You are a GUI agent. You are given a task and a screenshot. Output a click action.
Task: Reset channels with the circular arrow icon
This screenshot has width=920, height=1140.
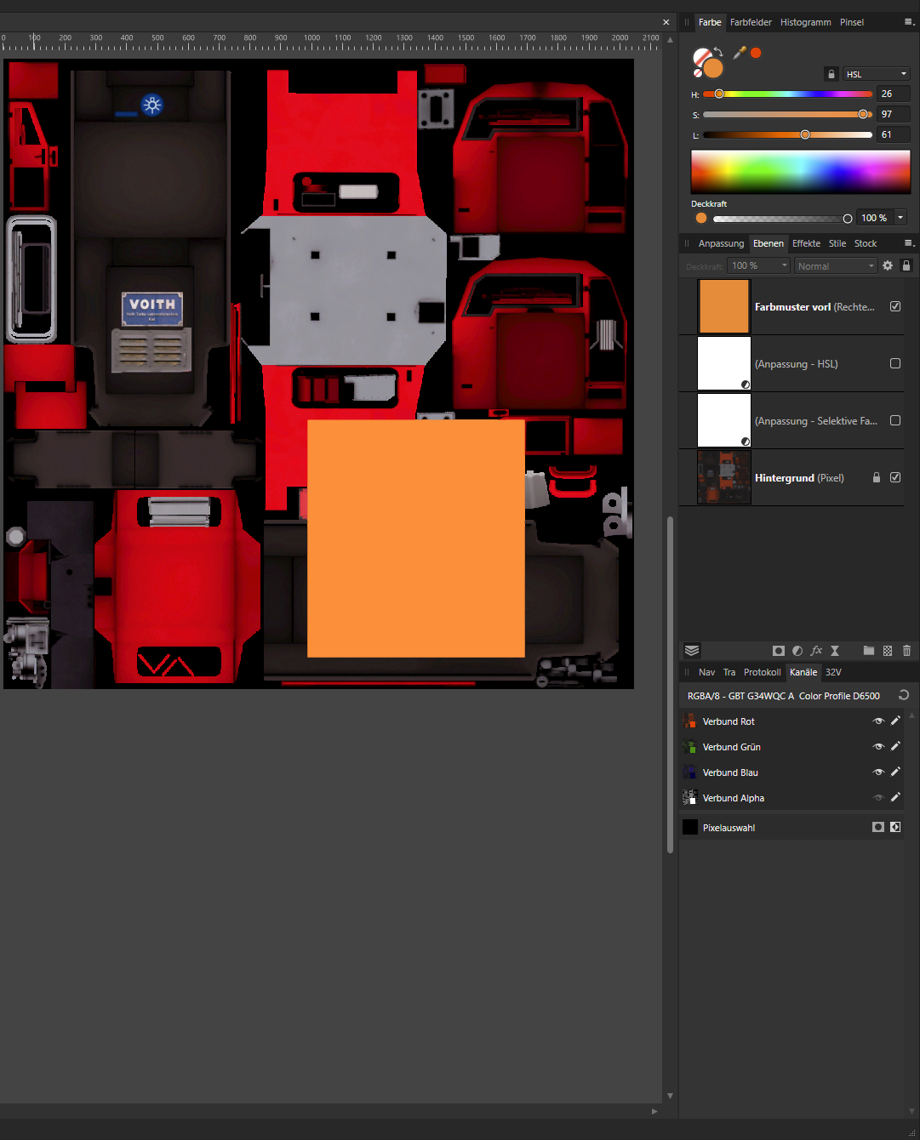904,695
